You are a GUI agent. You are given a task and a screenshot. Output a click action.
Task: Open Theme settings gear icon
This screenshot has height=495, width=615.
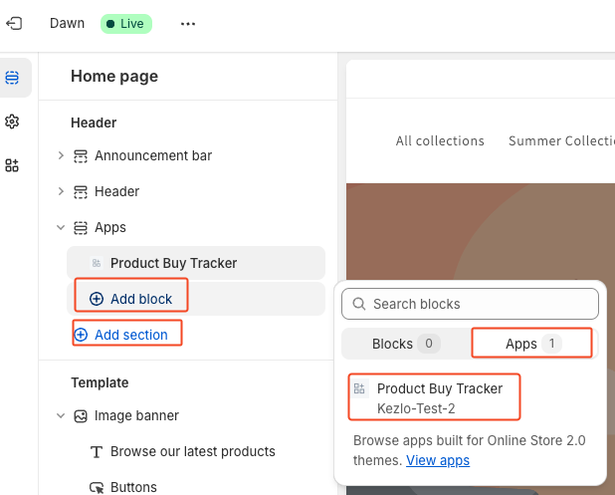pyautogui.click(x=13, y=122)
